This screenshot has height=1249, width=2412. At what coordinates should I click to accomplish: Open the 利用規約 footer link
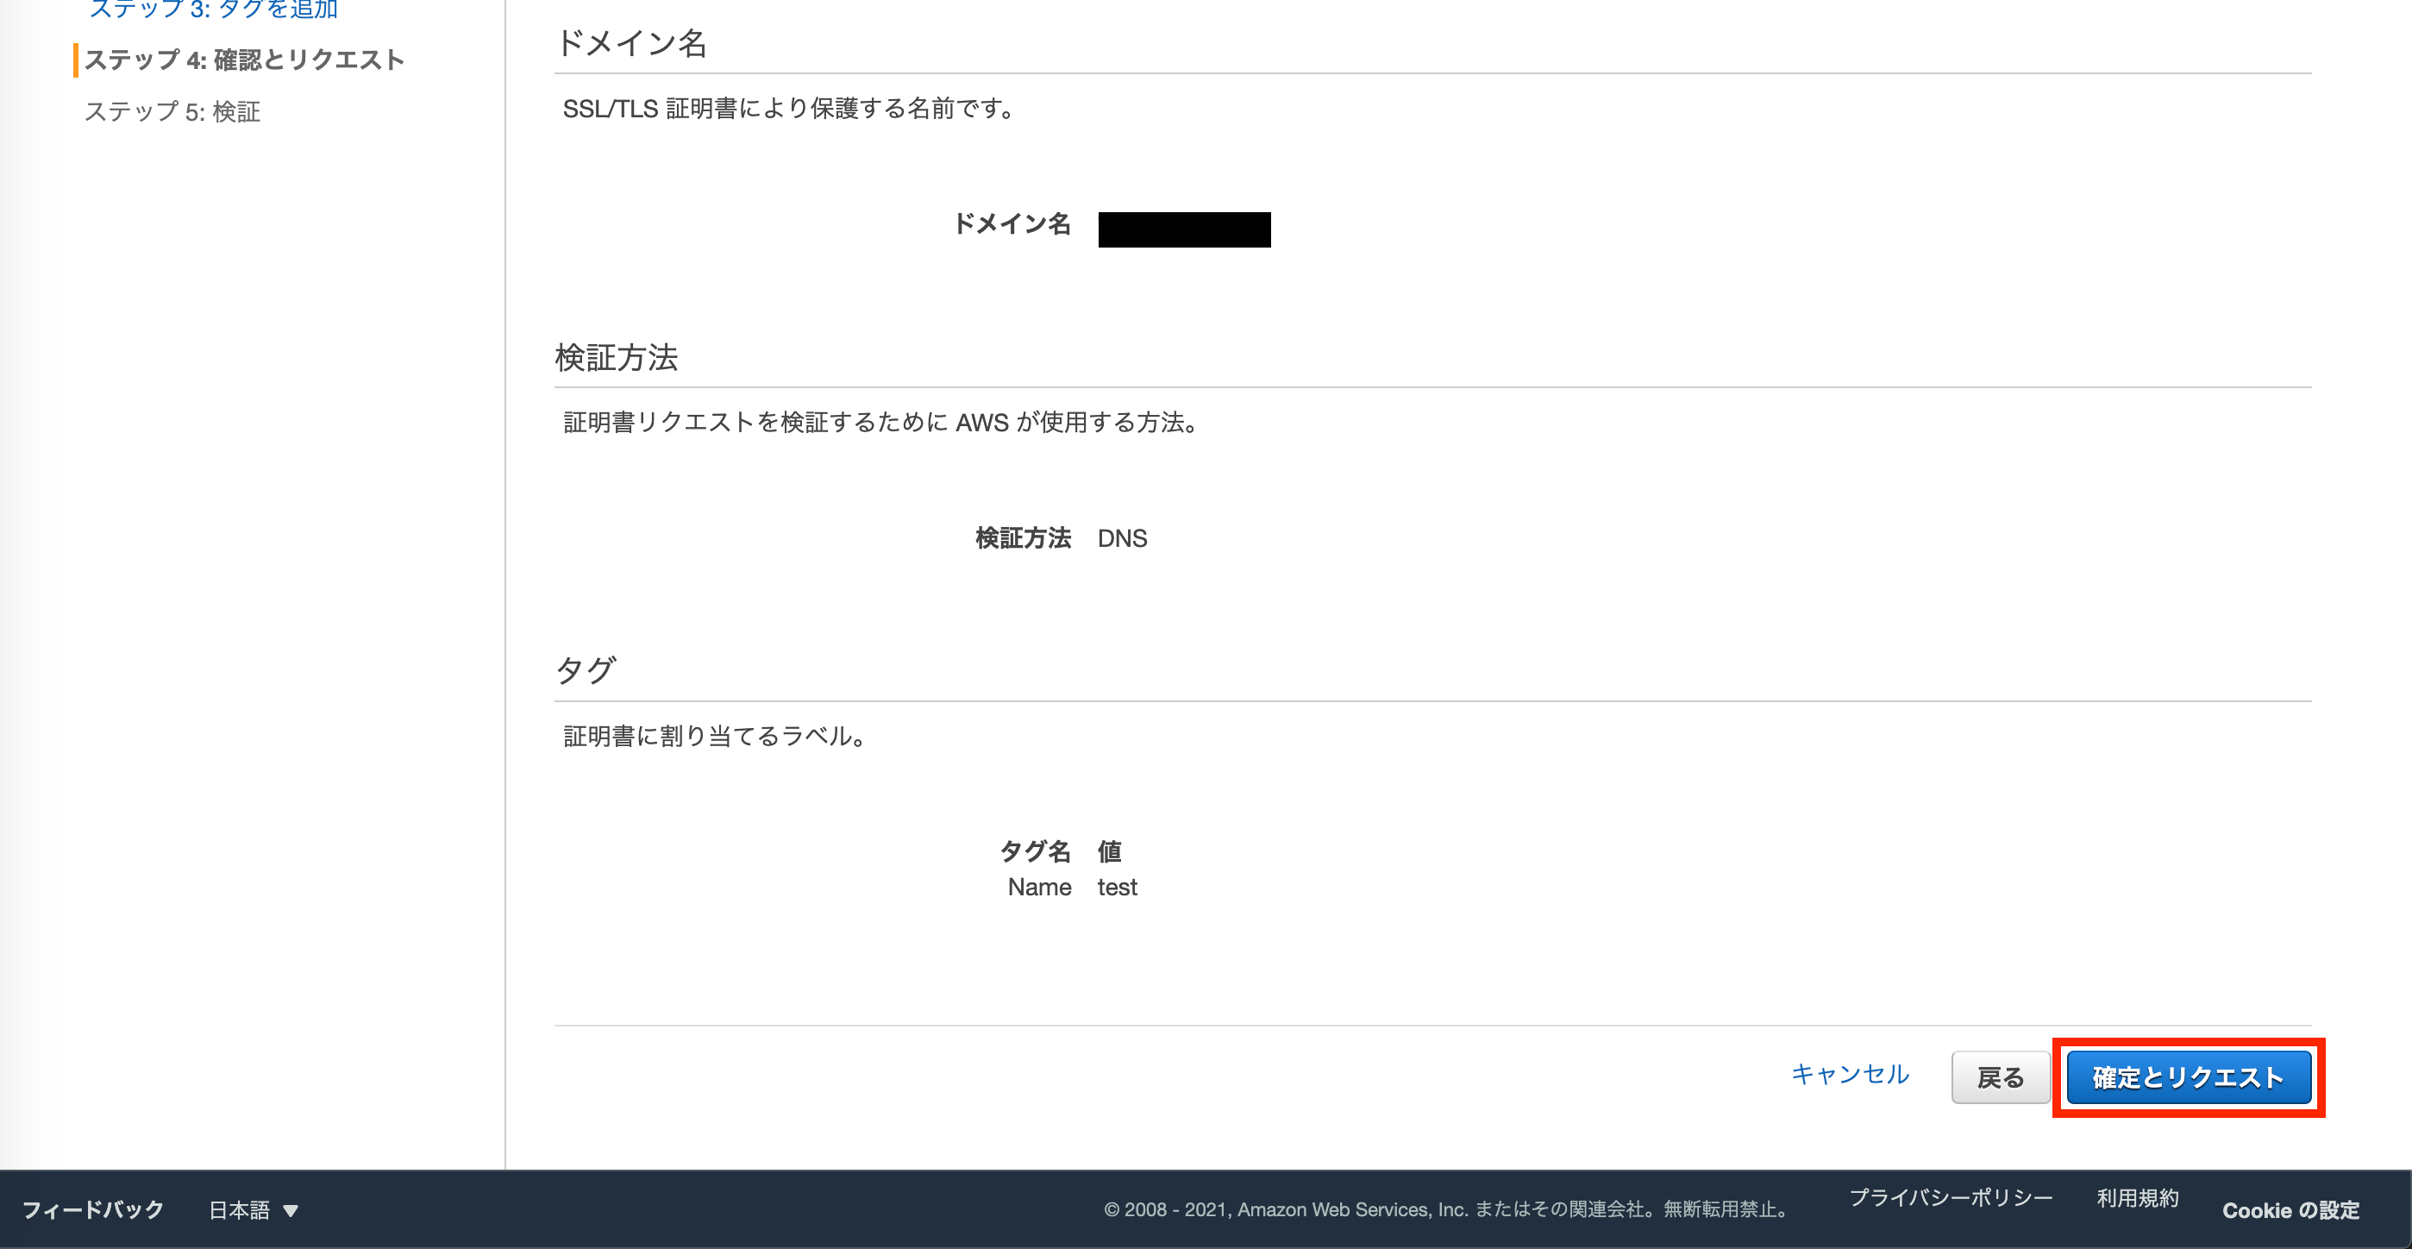coord(2137,1197)
